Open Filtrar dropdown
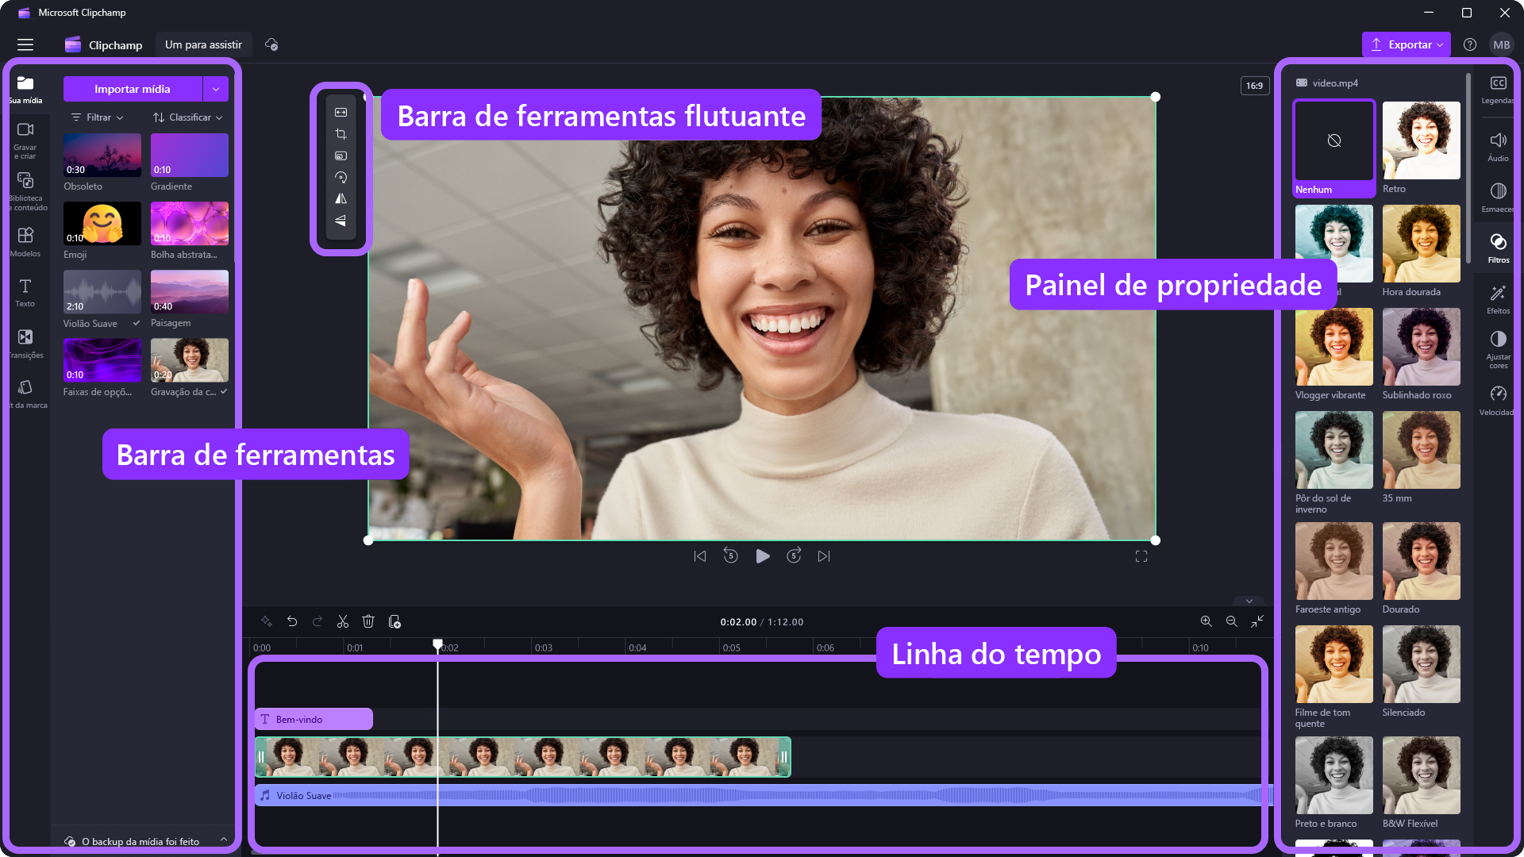 point(98,117)
